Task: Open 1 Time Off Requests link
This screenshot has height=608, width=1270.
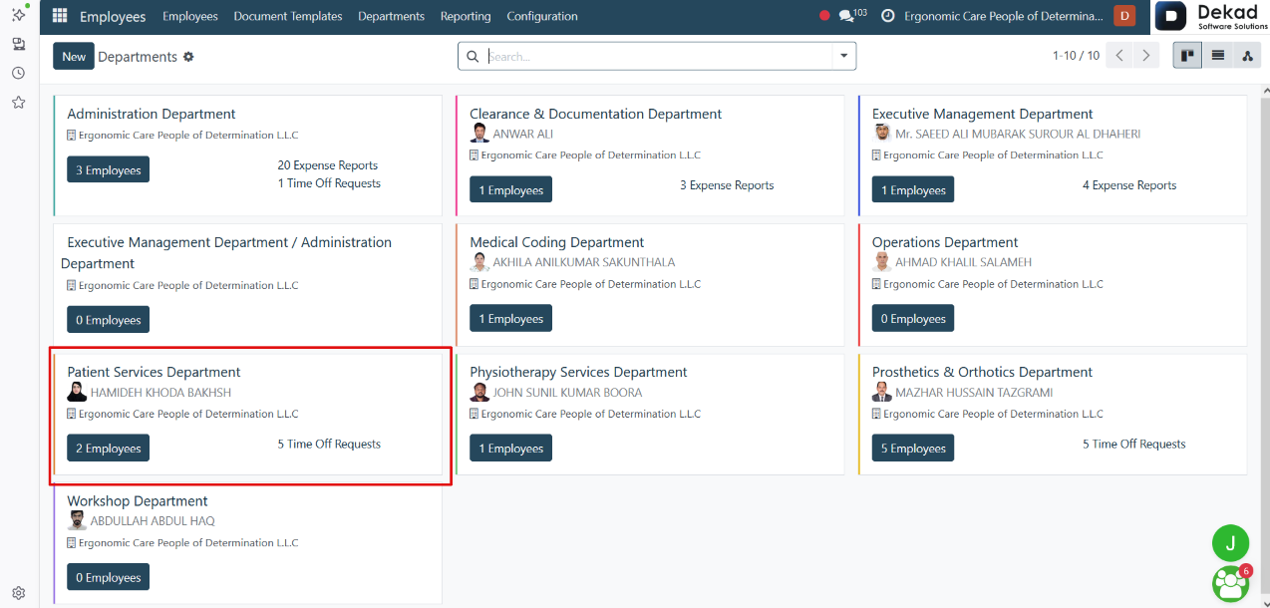Action: [329, 183]
